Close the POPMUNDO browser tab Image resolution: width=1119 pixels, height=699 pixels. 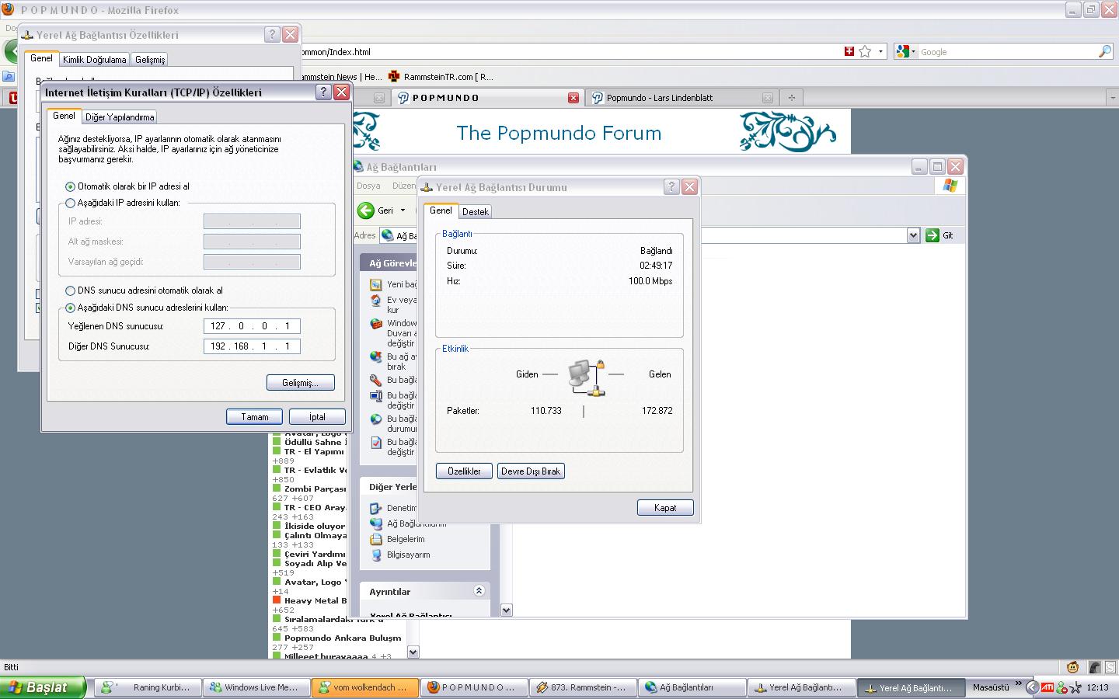coord(573,98)
